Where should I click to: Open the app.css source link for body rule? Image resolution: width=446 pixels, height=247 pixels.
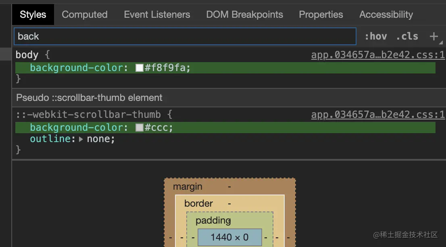(x=378, y=55)
